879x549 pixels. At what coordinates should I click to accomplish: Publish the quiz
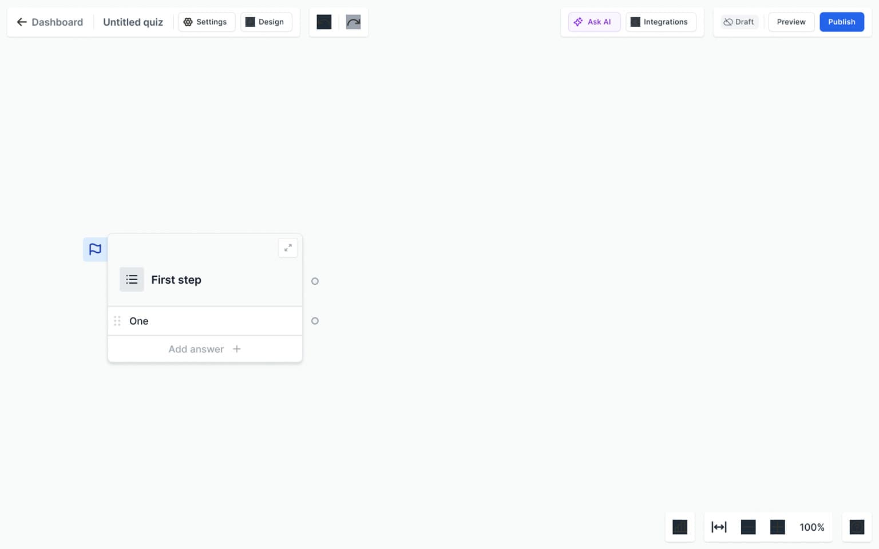coord(841,22)
